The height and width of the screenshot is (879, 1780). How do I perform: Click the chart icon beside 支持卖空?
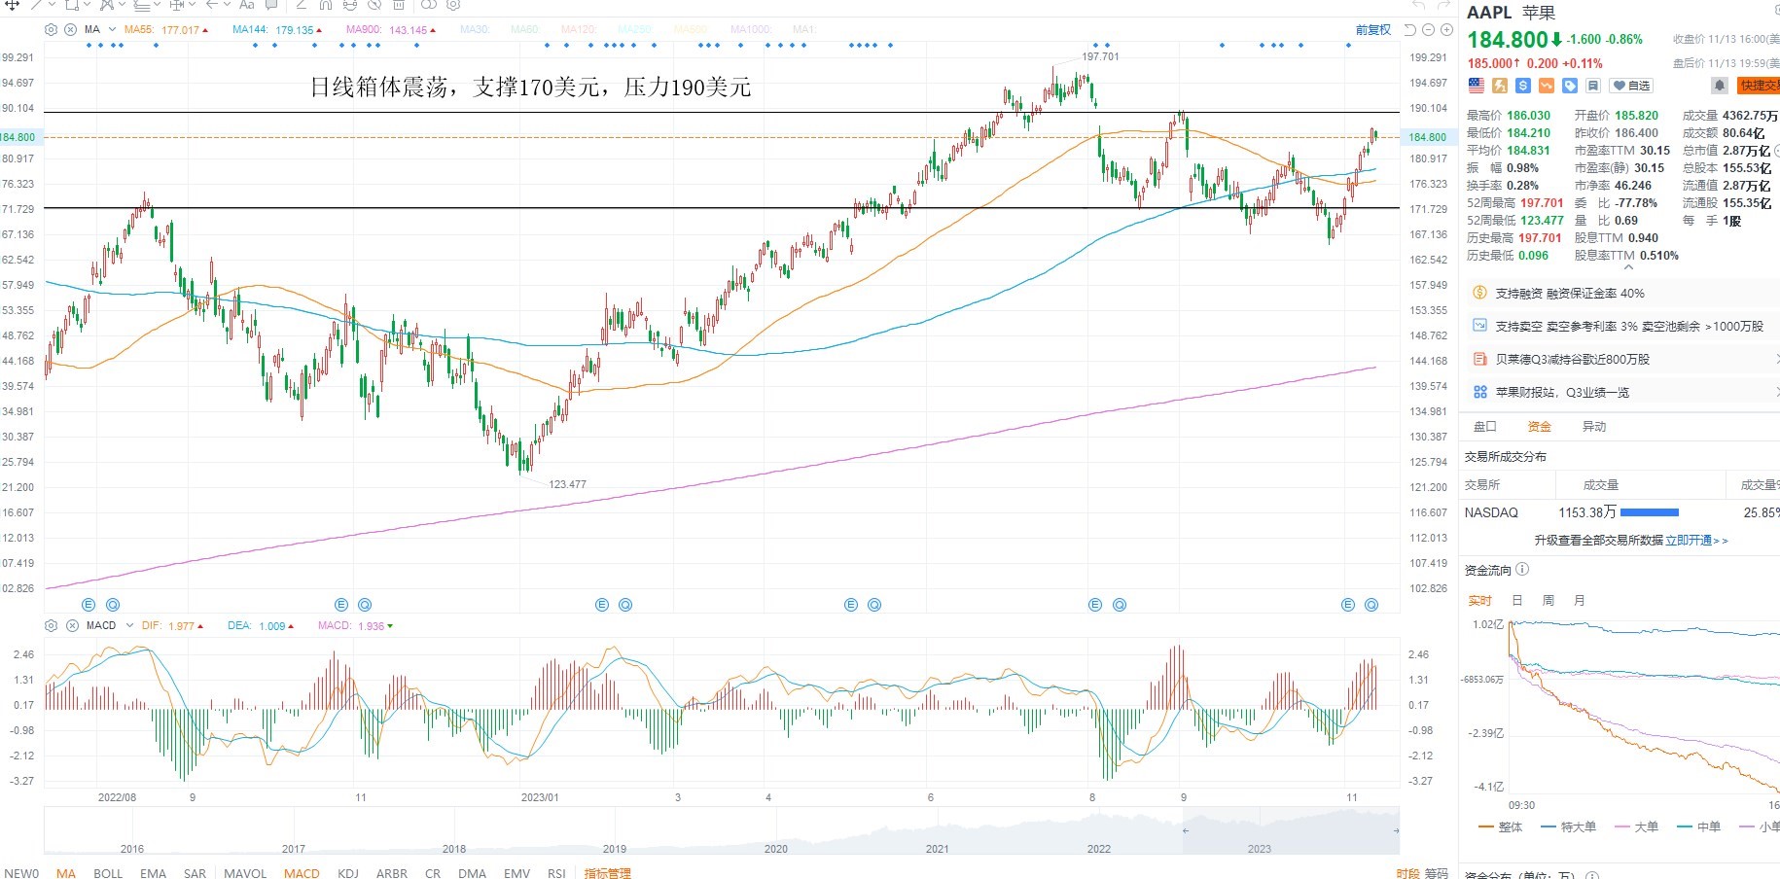pyautogui.click(x=1480, y=326)
